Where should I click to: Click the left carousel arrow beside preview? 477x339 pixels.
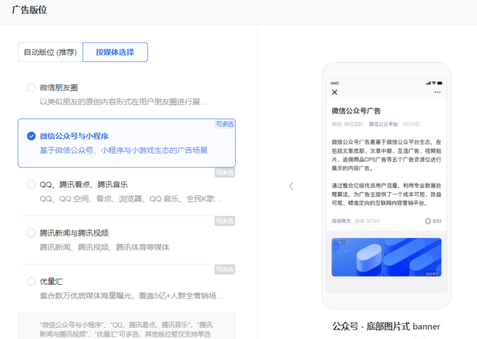coord(291,186)
